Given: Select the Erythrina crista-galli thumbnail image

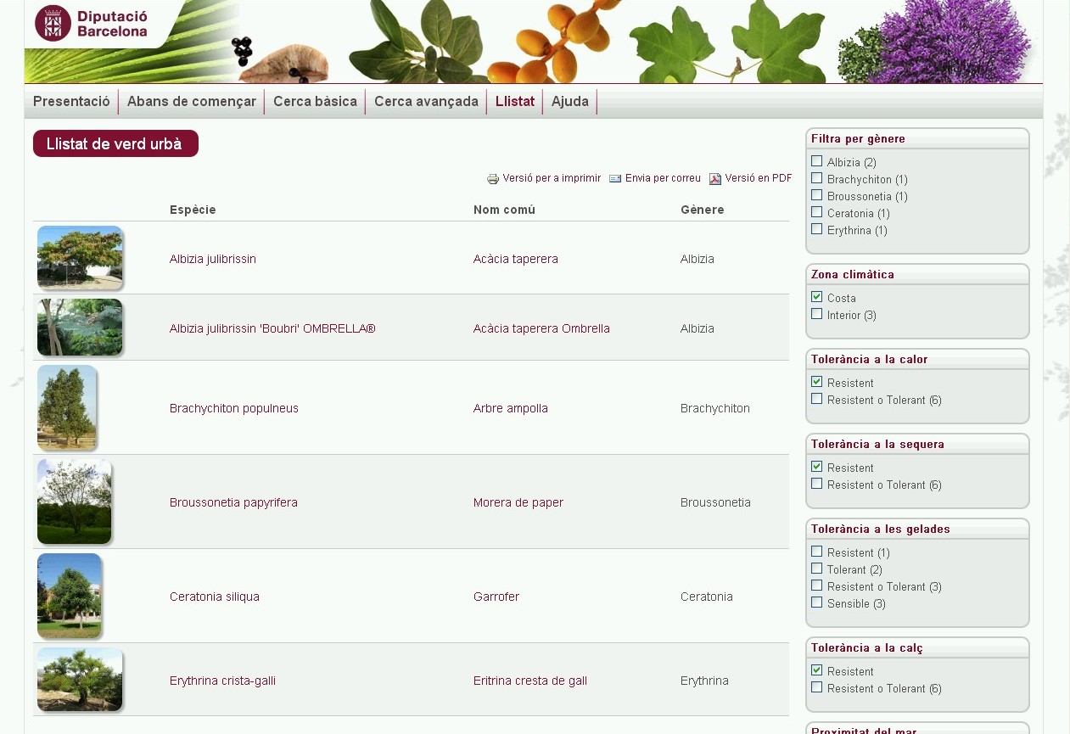Looking at the screenshot, I should point(80,679).
